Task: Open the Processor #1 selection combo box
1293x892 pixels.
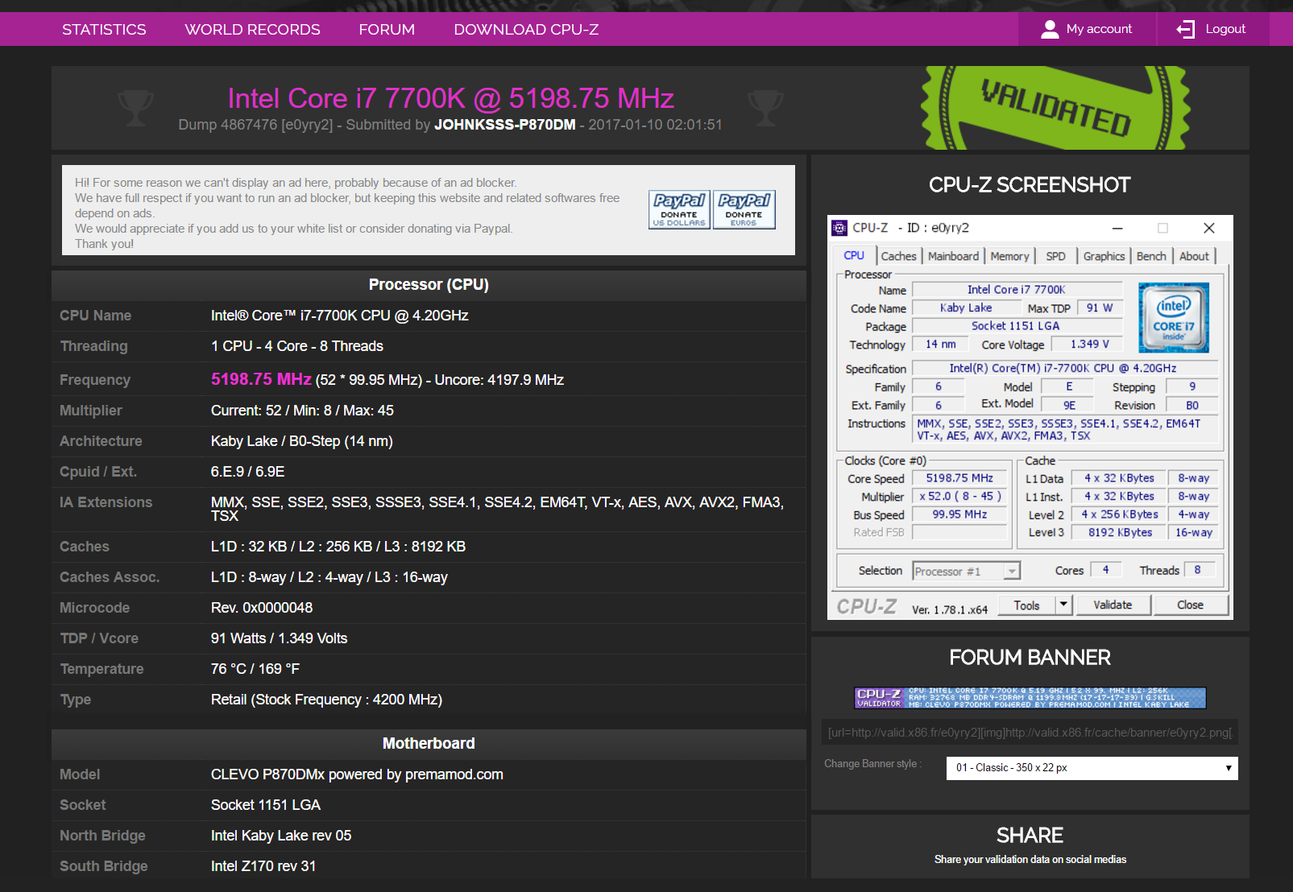Action: click(967, 571)
